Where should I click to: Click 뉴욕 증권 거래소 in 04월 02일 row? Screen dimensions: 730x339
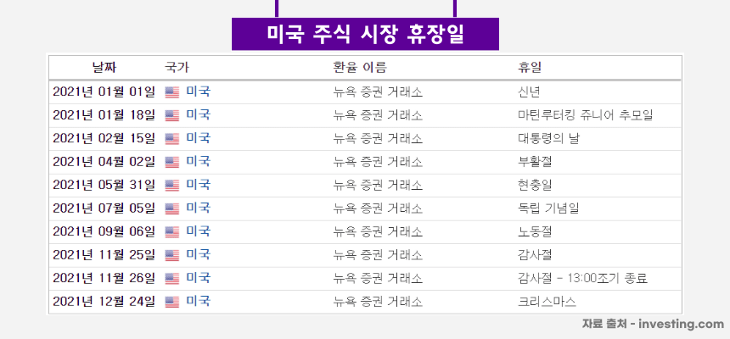coord(378,162)
